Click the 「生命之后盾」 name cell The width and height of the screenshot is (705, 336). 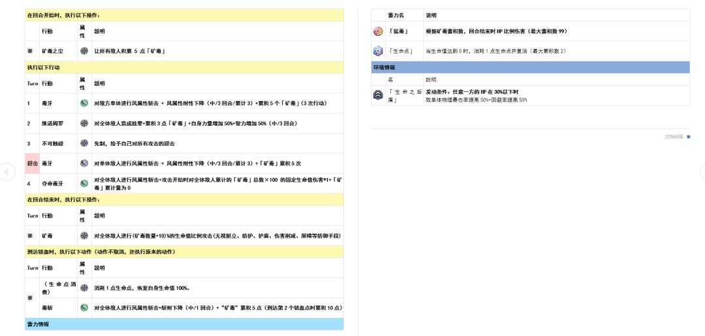point(404,95)
